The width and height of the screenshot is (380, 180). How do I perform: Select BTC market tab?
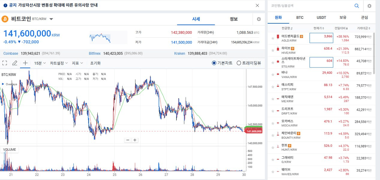(300, 18)
